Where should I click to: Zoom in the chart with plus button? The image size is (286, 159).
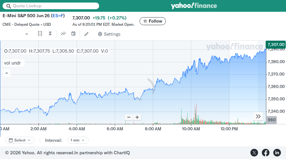pos(137,117)
